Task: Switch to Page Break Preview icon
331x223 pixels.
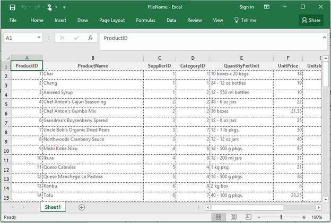Action: (x=248, y=217)
